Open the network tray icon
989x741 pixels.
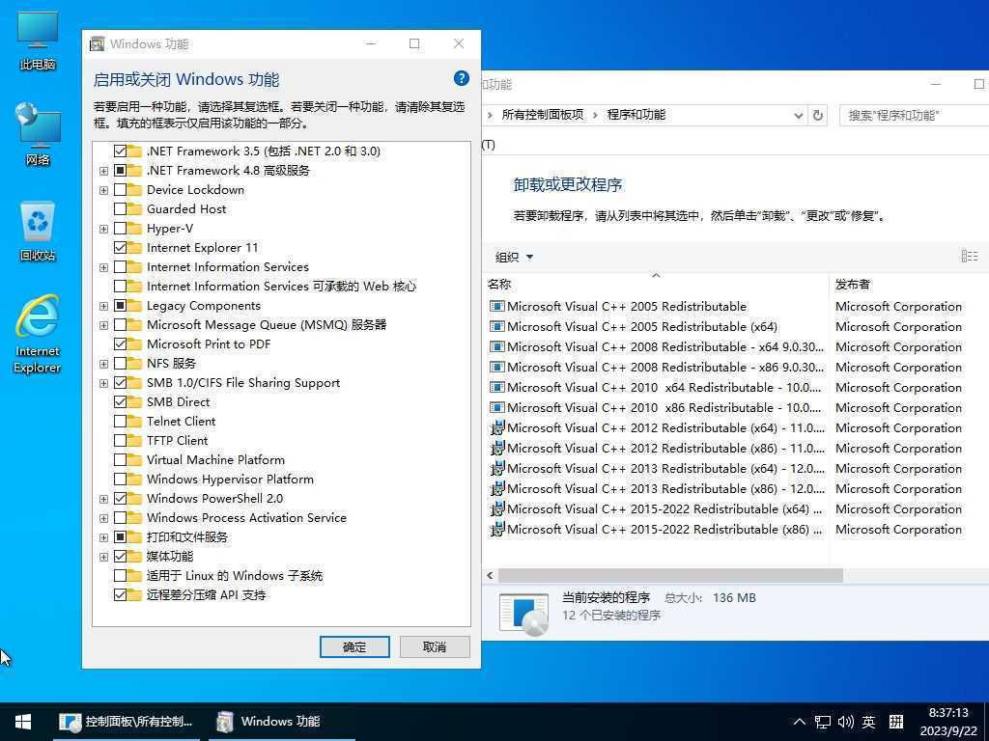822,722
